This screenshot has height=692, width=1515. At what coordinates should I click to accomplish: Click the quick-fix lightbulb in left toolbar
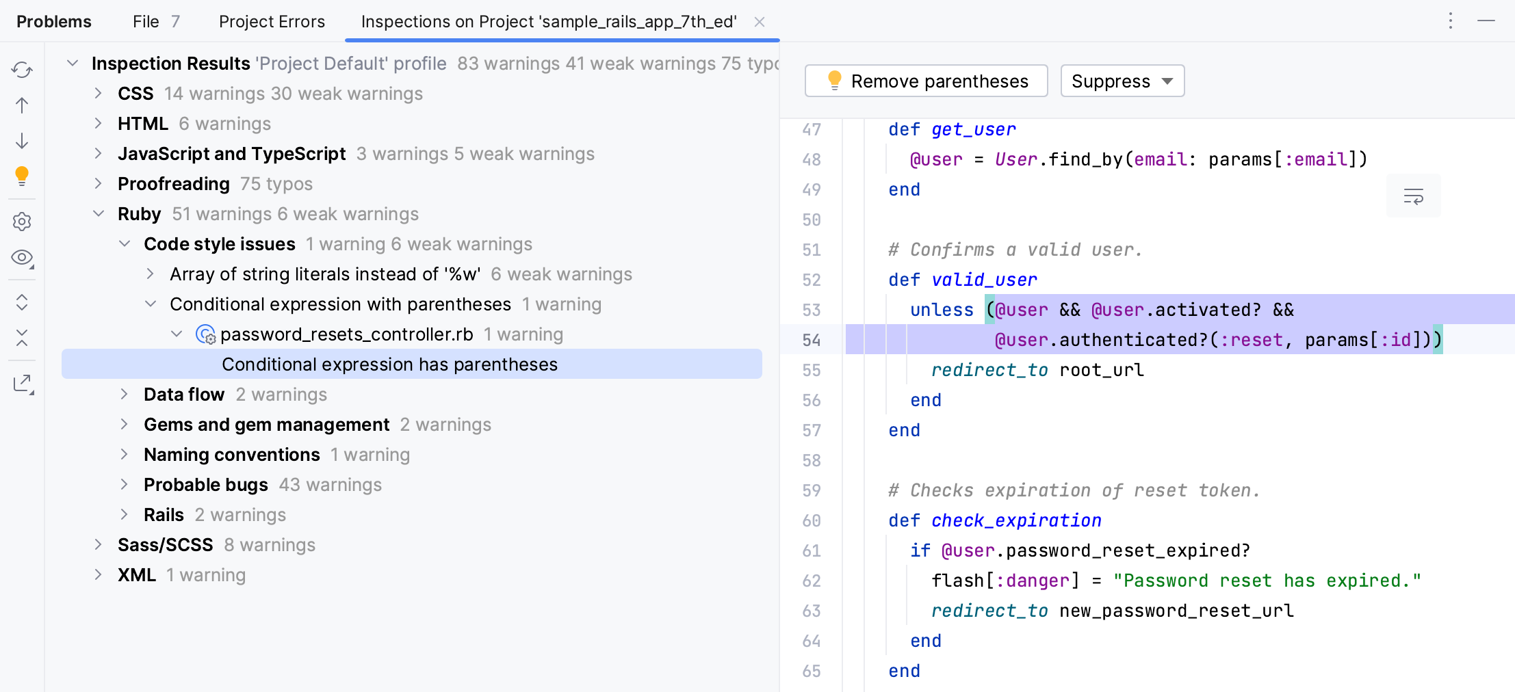coord(22,176)
